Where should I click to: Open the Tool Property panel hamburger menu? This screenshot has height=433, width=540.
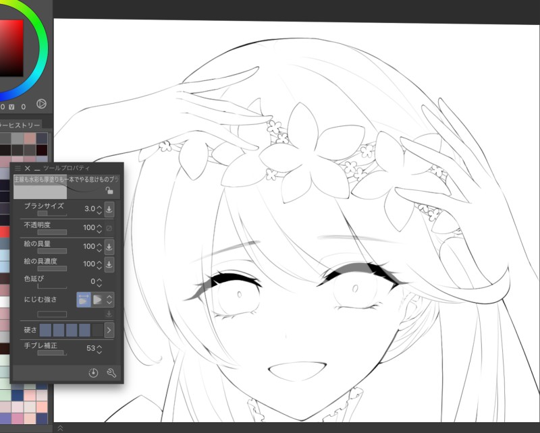click(18, 168)
